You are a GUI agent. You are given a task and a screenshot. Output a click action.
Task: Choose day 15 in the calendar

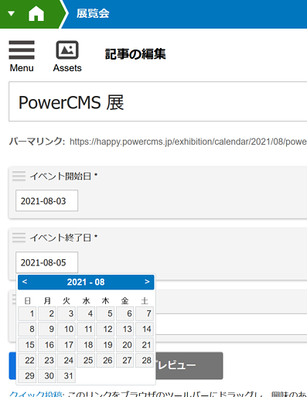coord(27,345)
